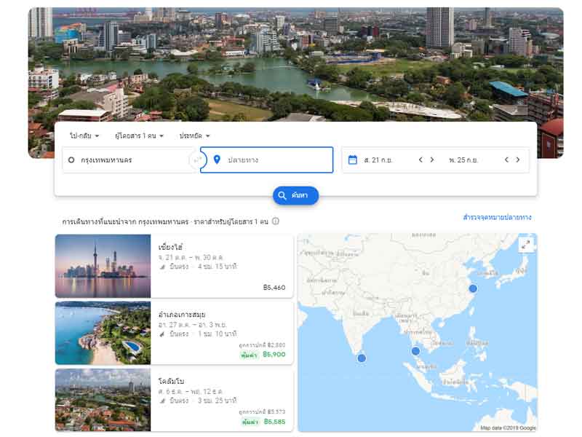Swap origin and destination airports

tap(195, 160)
